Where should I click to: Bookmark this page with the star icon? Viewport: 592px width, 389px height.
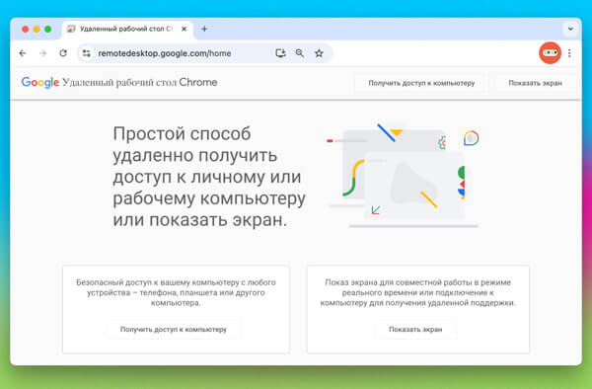tap(319, 53)
